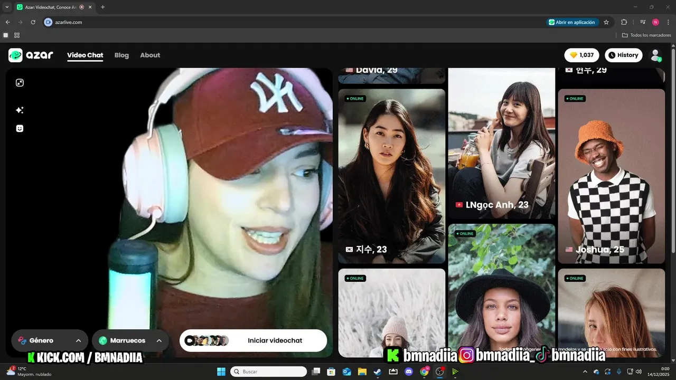676x380 pixels.
Task: Open the smiley face filter icon
Action: (20, 128)
